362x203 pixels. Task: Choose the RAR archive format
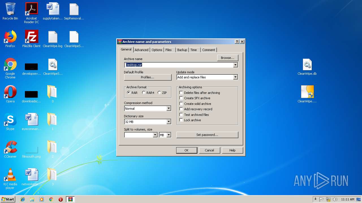tap(132, 93)
